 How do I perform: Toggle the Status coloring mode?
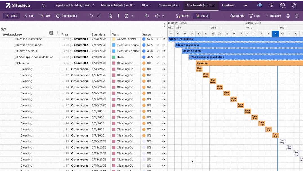click(201, 16)
